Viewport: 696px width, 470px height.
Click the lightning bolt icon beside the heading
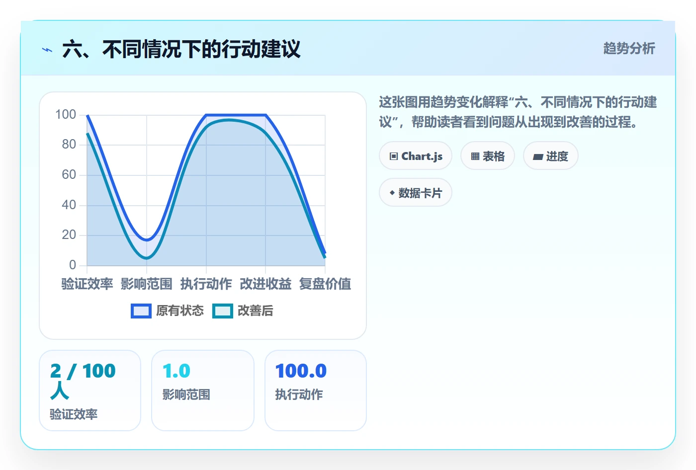[x=47, y=50]
